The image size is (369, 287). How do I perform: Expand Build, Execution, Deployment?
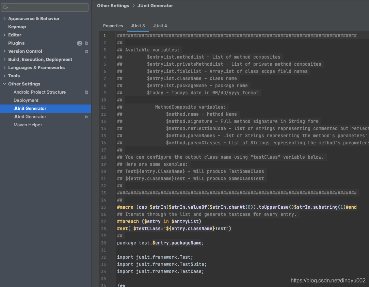4,59
